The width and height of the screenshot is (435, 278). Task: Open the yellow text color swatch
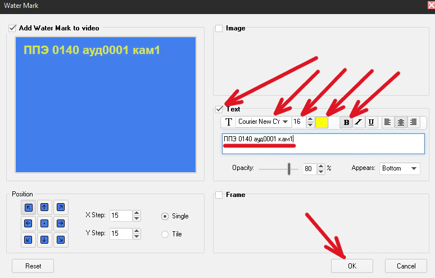pyautogui.click(x=321, y=122)
